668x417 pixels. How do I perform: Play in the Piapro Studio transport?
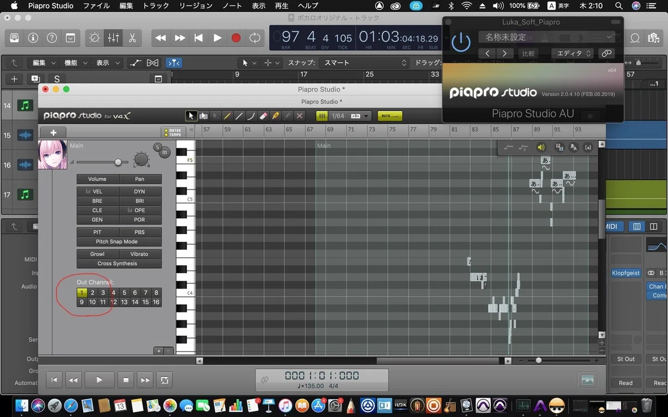(99, 380)
